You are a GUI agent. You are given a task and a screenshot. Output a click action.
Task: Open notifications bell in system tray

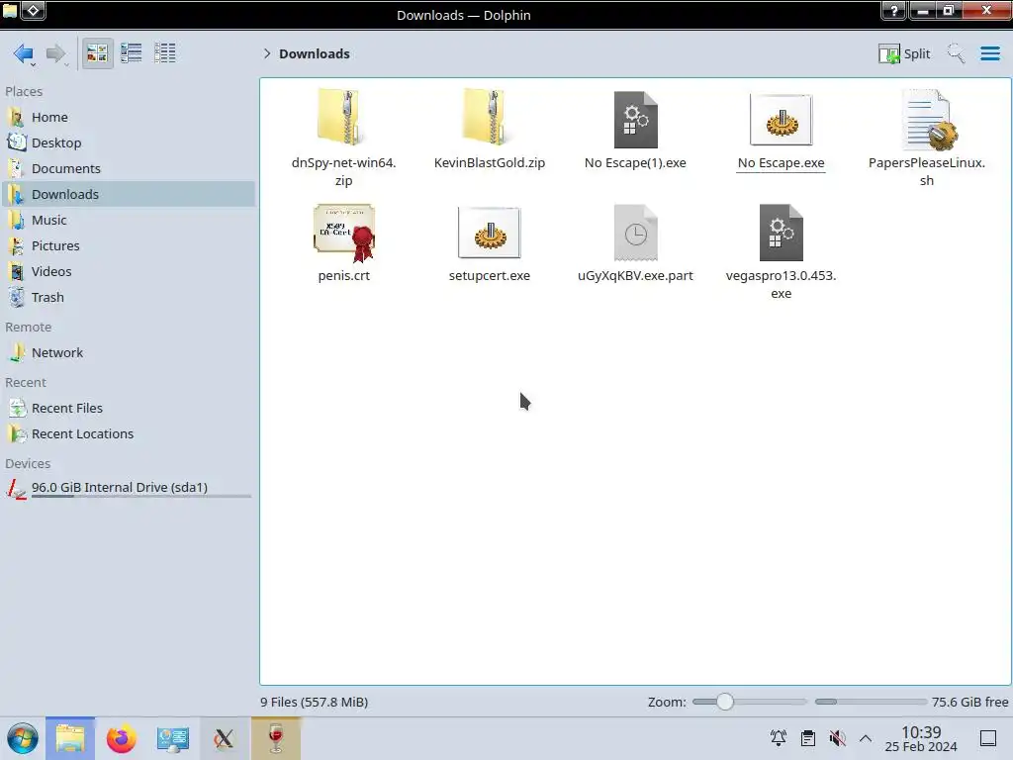779,738
